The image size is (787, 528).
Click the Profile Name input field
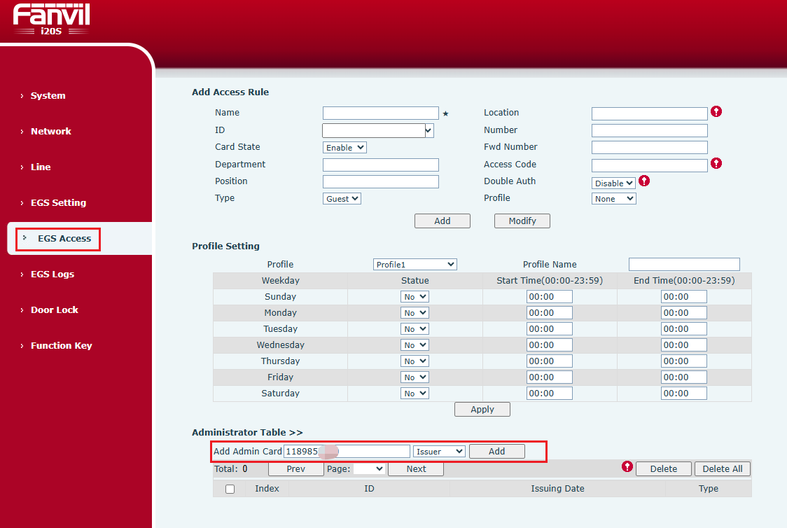point(684,265)
